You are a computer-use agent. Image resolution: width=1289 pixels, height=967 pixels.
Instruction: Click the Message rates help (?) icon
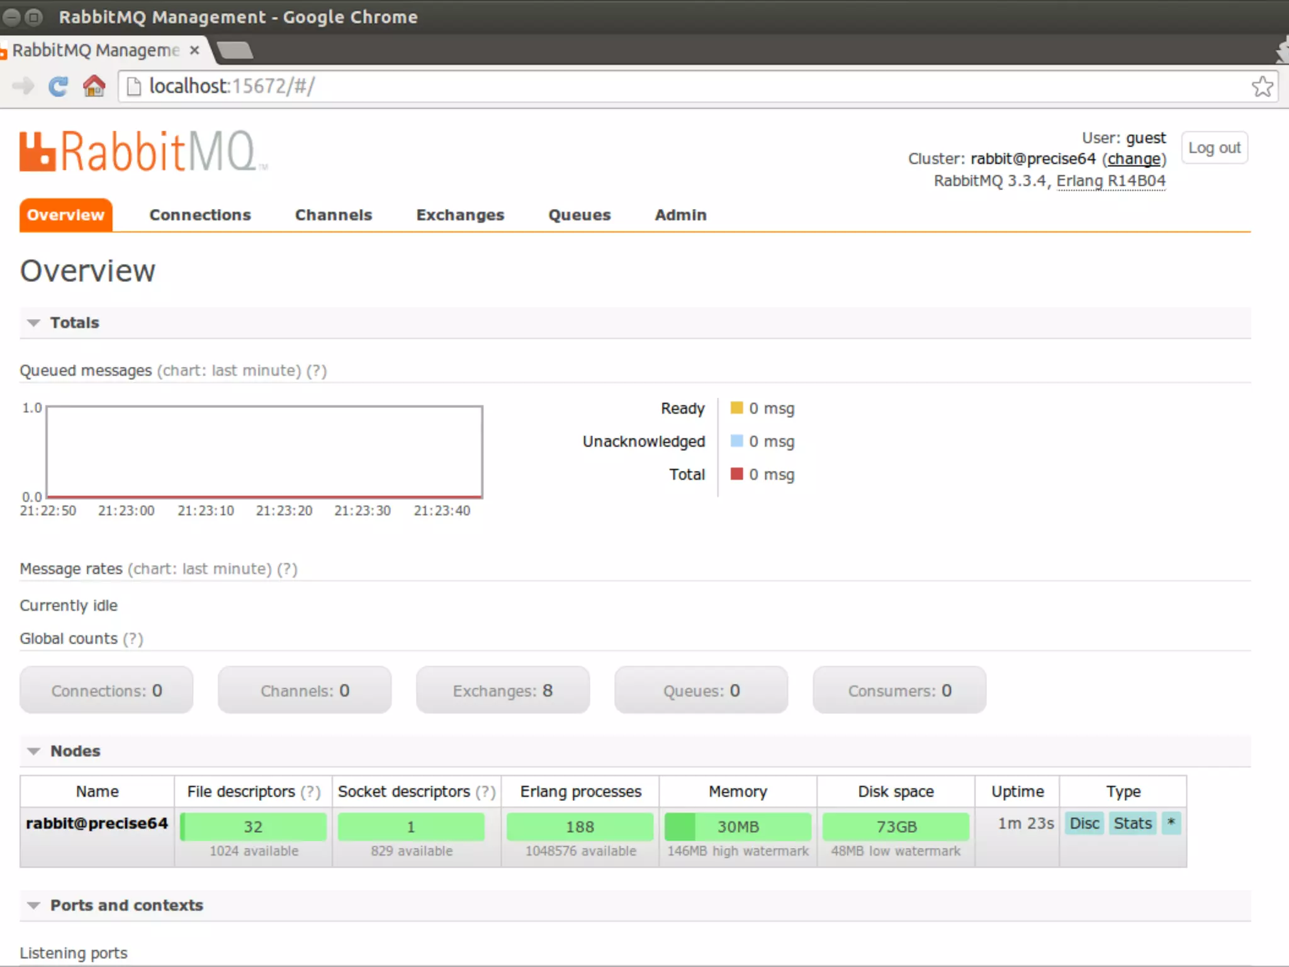click(x=287, y=569)
